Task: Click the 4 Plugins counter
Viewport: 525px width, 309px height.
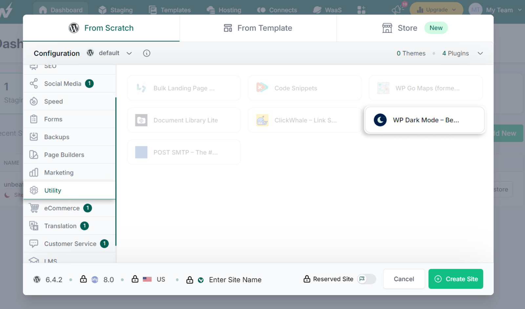Action: click(455, 53)
